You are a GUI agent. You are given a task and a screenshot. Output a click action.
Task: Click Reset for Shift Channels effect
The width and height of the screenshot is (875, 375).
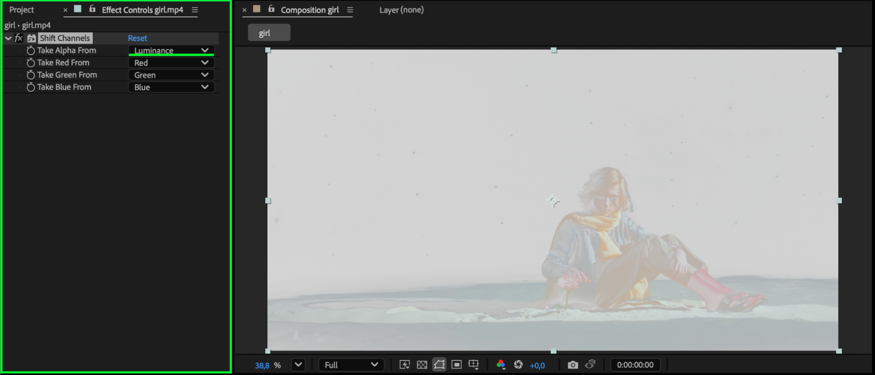click(x=137, y=38)
